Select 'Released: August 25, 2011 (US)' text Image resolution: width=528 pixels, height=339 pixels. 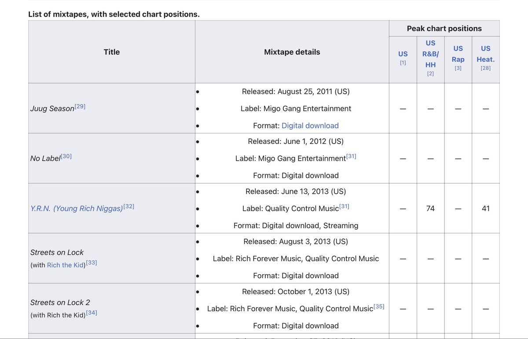tap(296, 92)
